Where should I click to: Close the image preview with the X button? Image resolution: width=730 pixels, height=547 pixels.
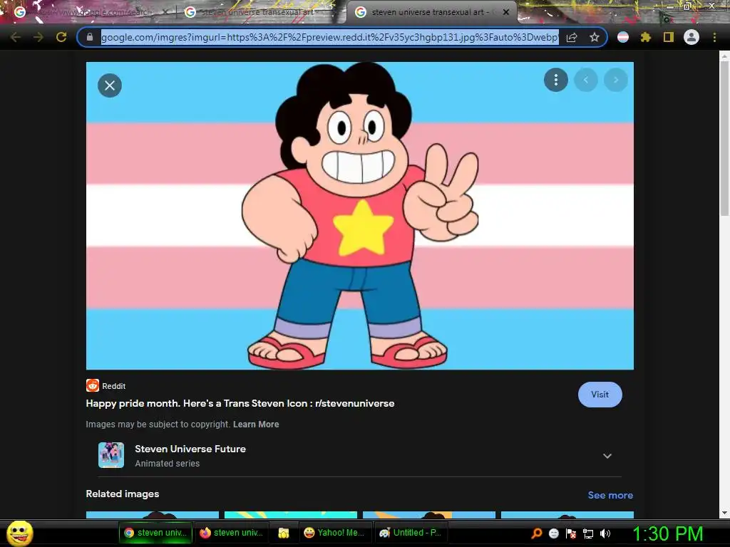pos(110,85)
